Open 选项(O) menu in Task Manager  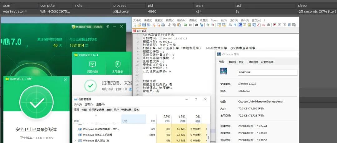(x=89, y=104)
